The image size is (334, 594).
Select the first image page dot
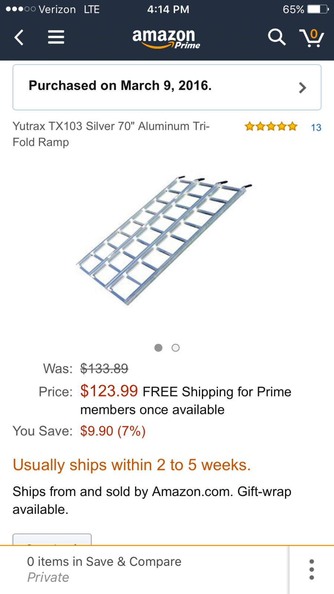tap(158, 347)
